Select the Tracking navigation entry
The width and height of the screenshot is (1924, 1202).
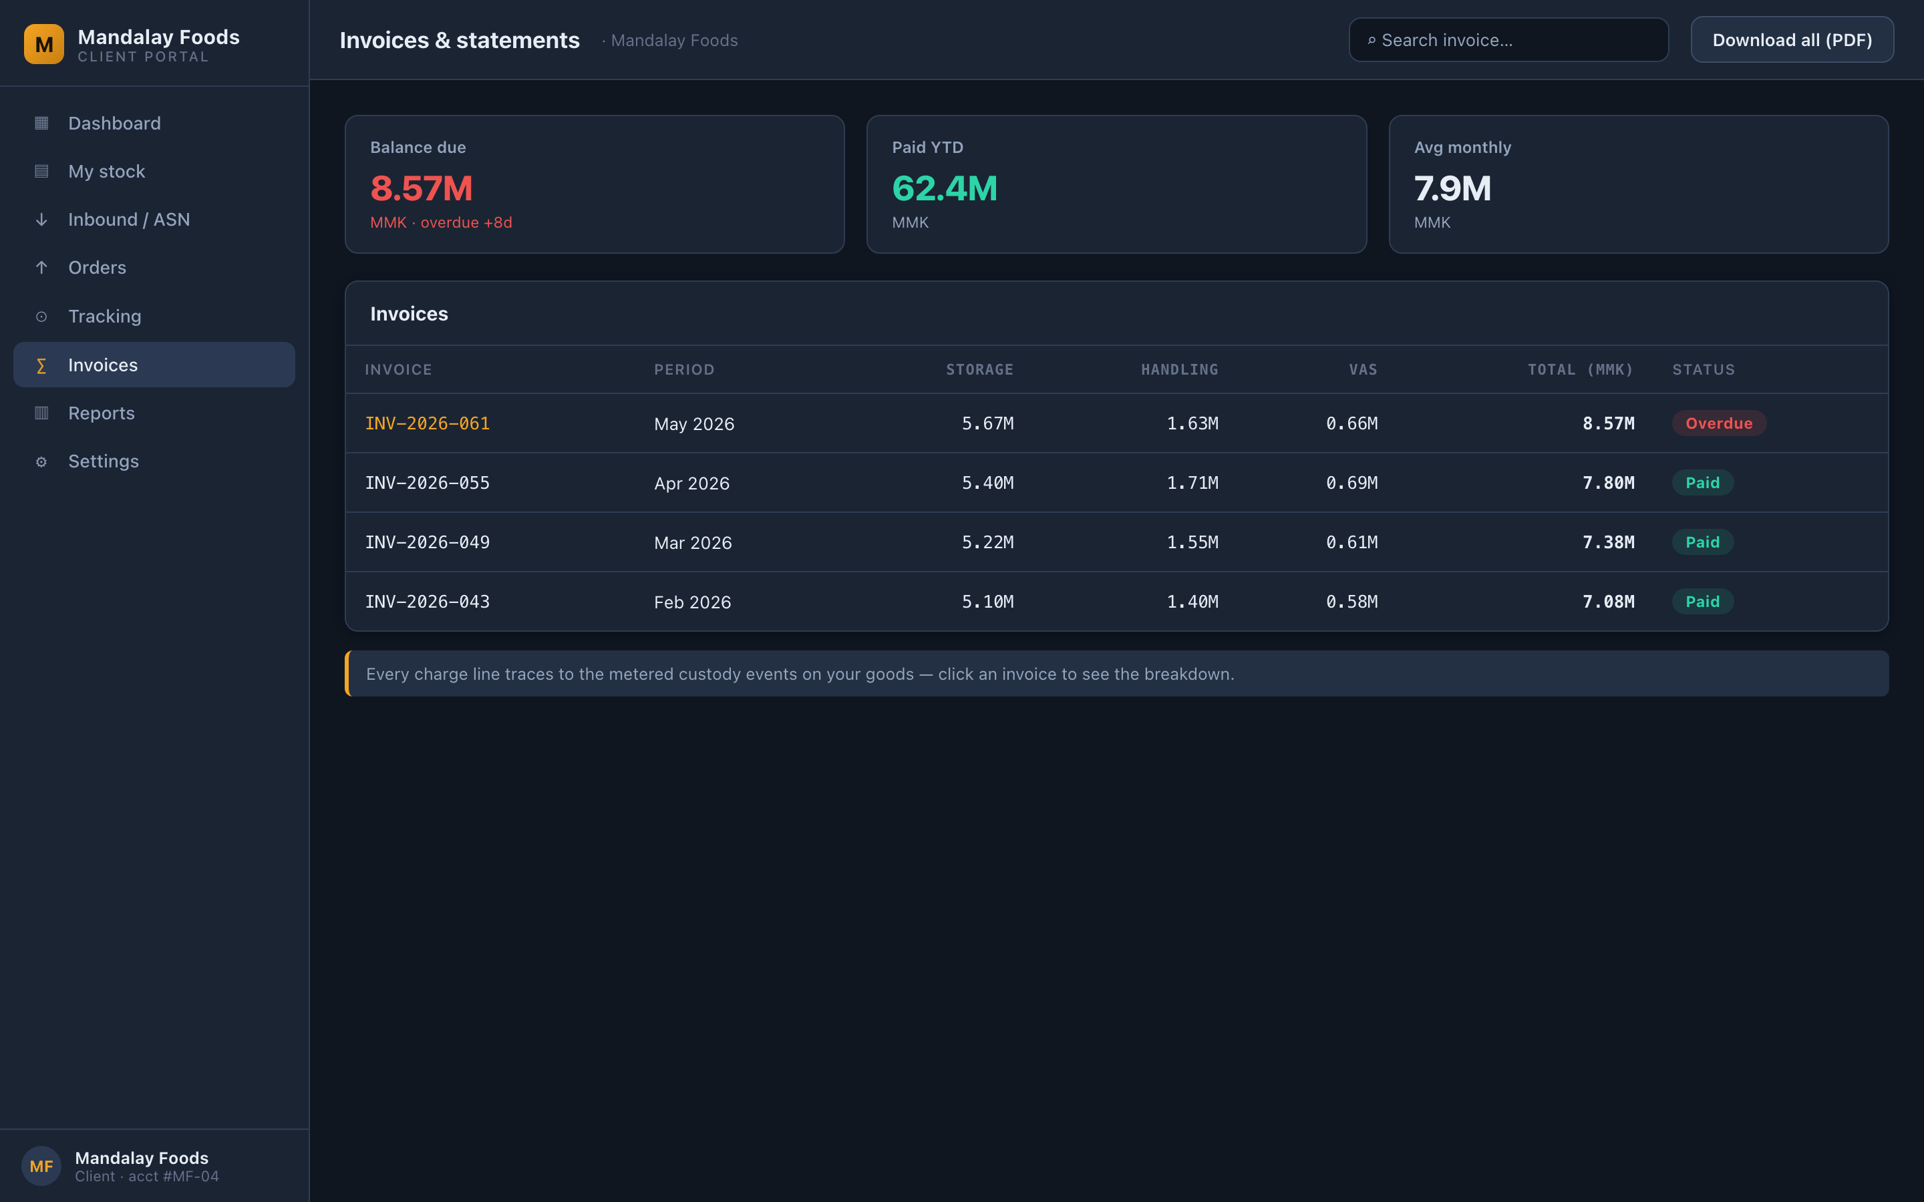point(154,317)
